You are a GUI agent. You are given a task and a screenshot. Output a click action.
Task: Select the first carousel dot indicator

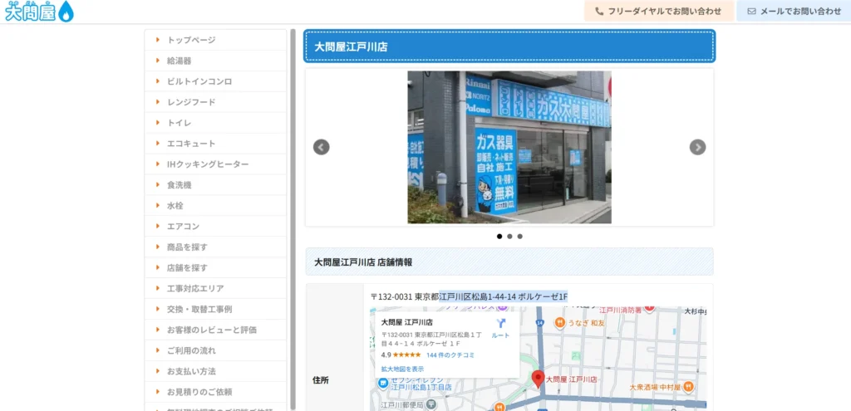pyautogui.click(x=499, y=237)
